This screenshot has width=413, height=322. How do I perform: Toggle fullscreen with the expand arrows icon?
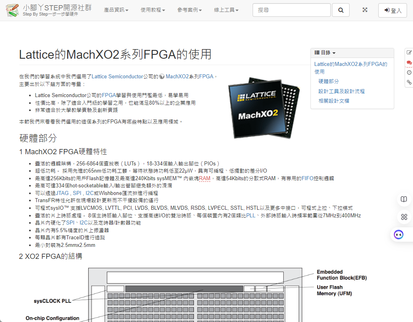365,10
